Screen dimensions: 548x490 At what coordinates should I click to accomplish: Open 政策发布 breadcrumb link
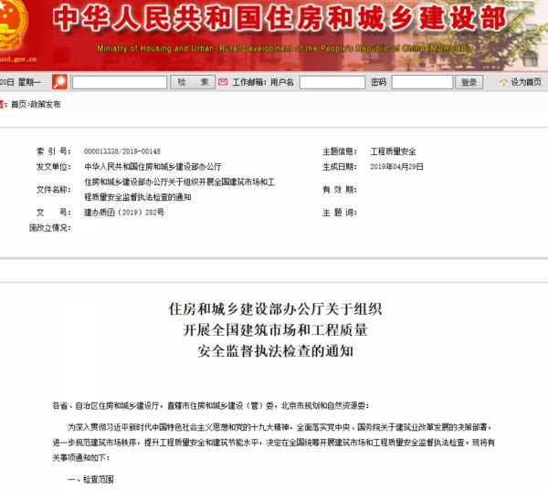(45, 104)
